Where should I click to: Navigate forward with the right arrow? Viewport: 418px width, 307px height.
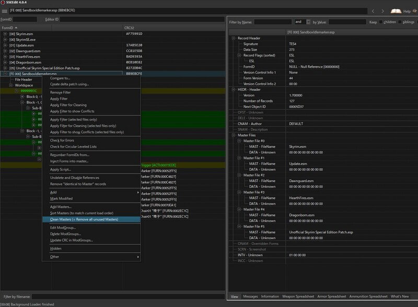click(x=382, y=11)
